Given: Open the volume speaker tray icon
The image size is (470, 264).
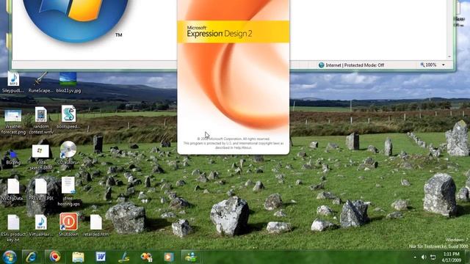Looking at the screenshot, I should pyautogui.click(x=424, y=257).
